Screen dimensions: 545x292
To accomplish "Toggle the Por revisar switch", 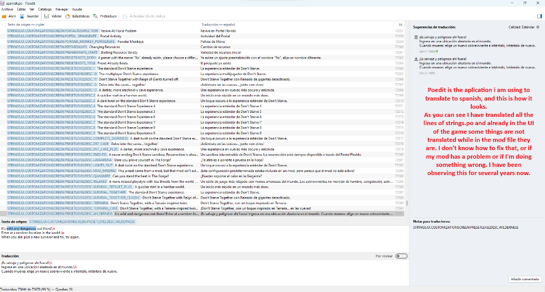I will tap(402, 256).
